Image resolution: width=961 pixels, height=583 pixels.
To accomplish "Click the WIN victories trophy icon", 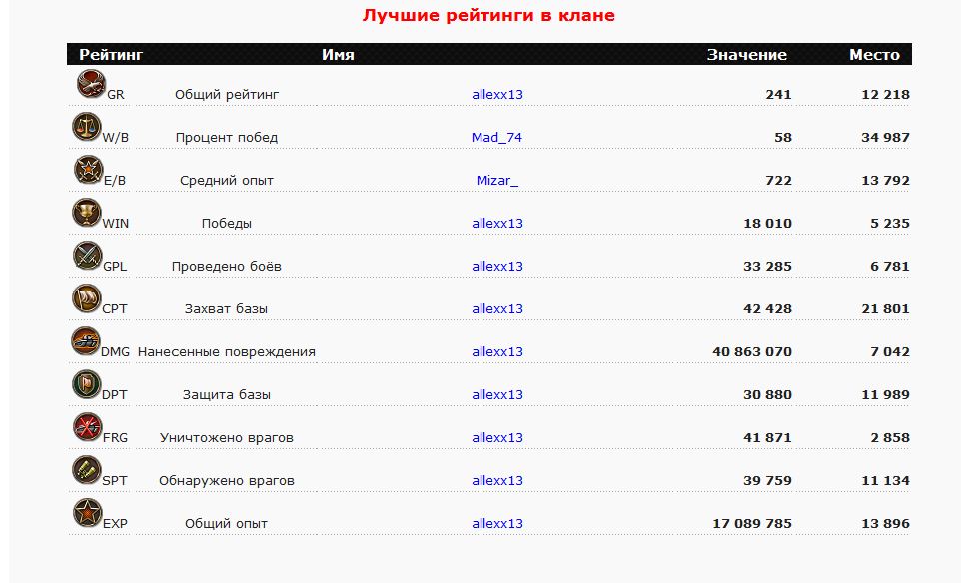I will click(87, 214).
